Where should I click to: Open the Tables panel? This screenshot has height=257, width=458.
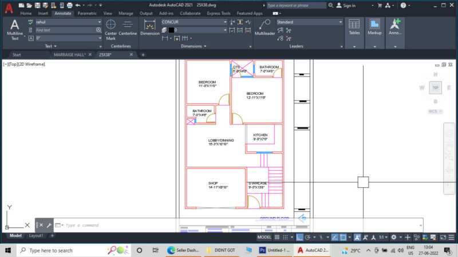coord(354,33)
